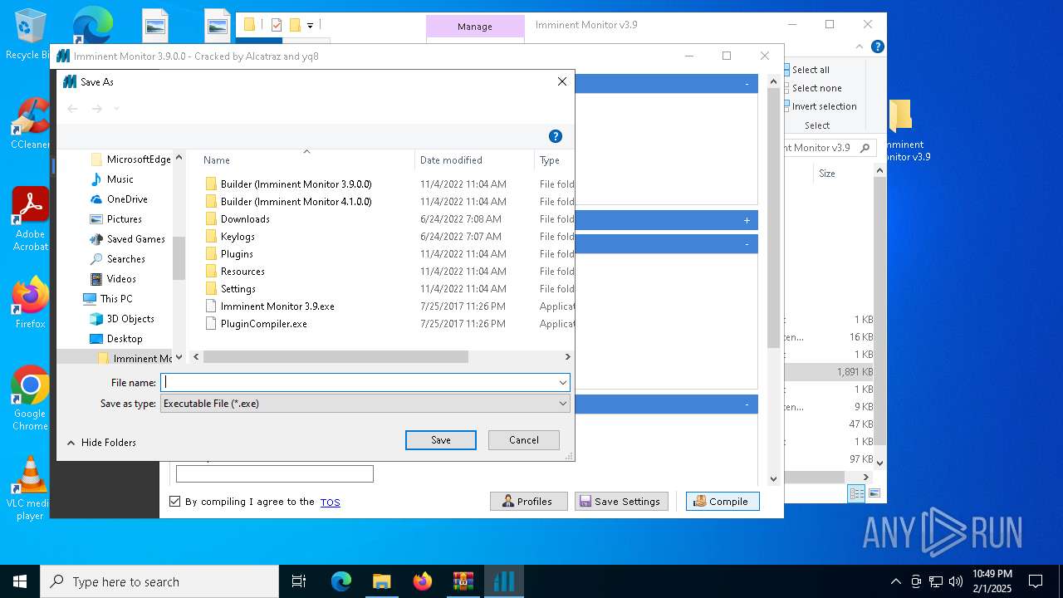Open OneDrive in the navigation tree

click(127, 199)
